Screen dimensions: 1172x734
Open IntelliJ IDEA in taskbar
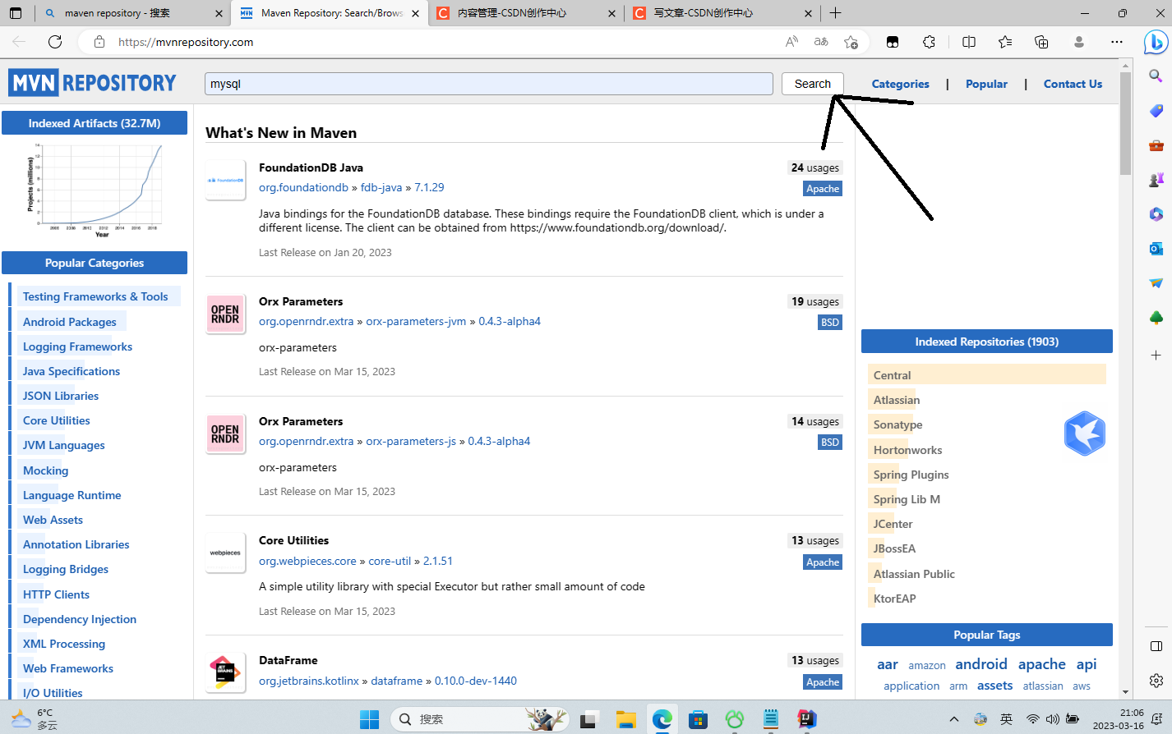807,719
